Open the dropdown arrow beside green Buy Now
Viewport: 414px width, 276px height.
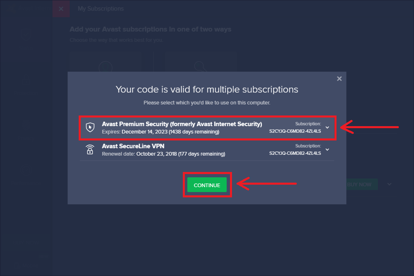(389, 184)
